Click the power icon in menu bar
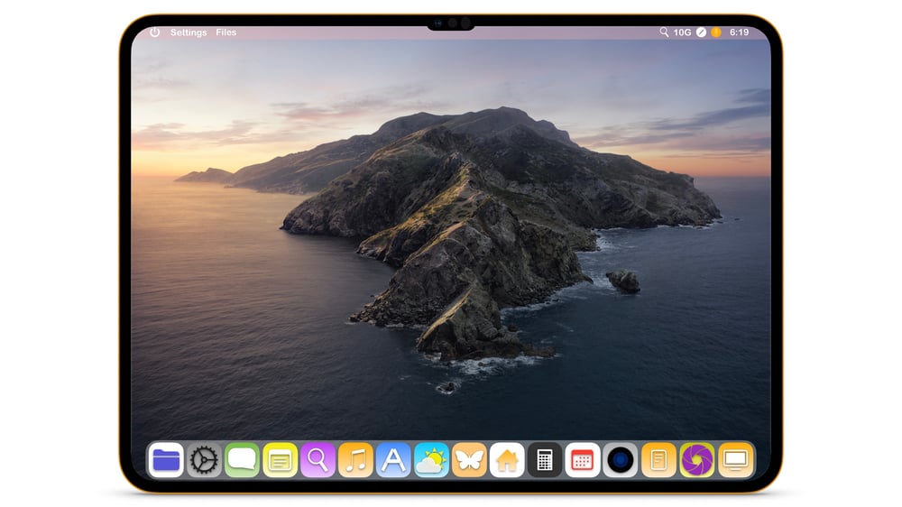Image resolution: width=902 pixels, height=507 pixels. [x=155, y=32]
